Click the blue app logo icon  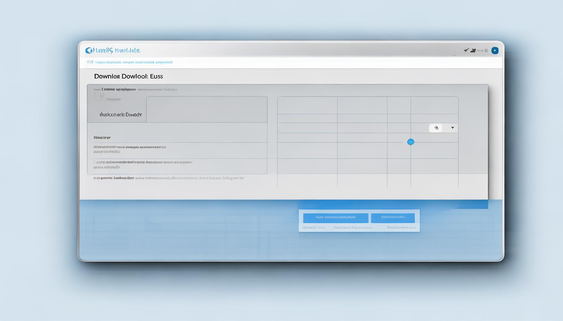point(88,51)
